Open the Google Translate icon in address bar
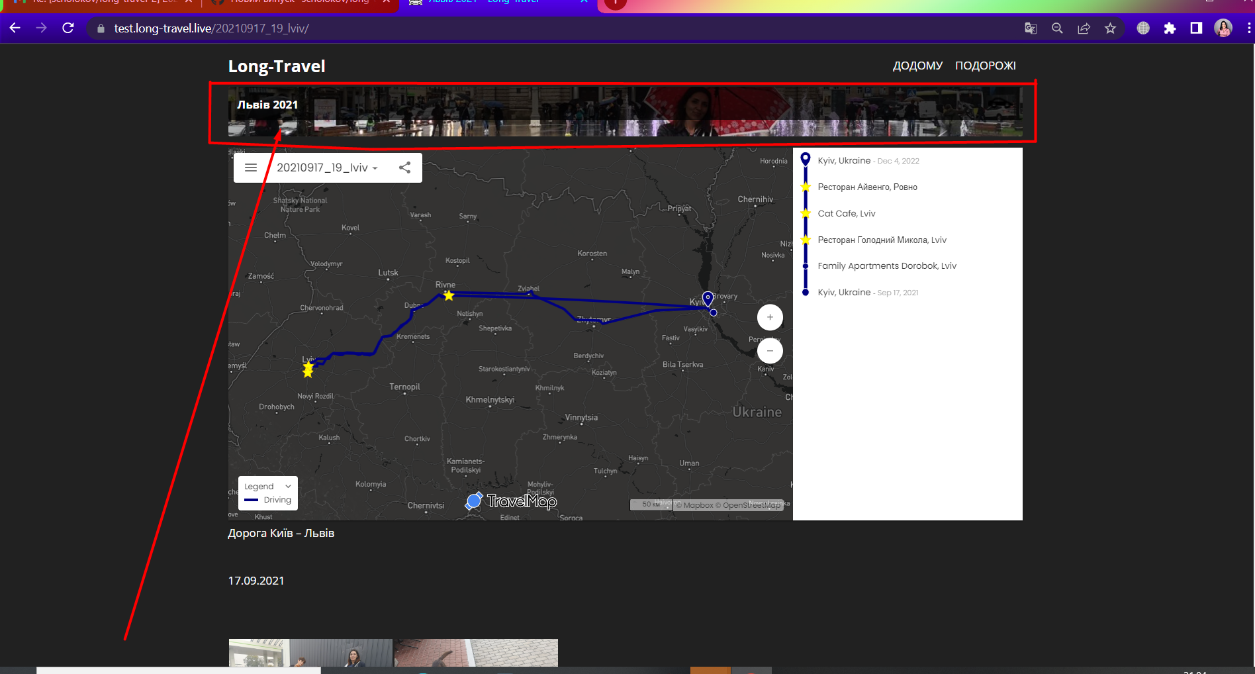 (1031, 28)
